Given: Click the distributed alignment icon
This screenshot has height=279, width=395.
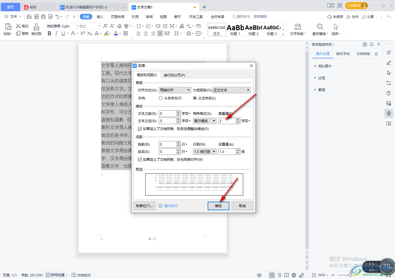Looking at the screenshot, I should 167,33.
